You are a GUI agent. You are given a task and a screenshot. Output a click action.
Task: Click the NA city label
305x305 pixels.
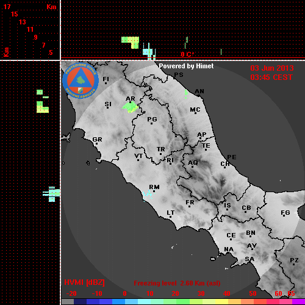coord(229,249)
